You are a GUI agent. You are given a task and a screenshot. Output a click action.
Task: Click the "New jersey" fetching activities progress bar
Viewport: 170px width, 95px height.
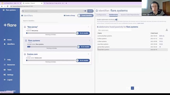[51, 33]
